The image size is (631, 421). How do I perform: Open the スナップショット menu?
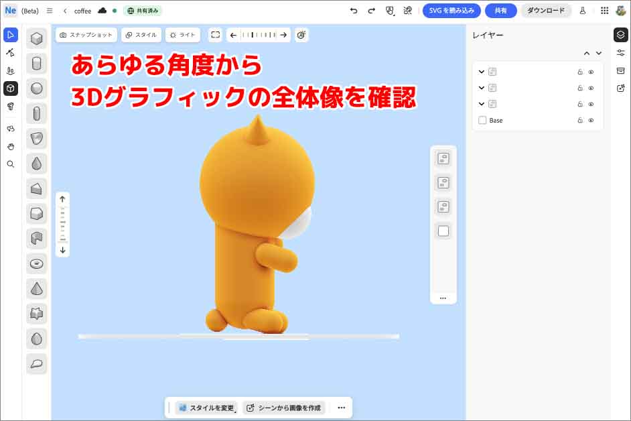(x=86, y=35)
